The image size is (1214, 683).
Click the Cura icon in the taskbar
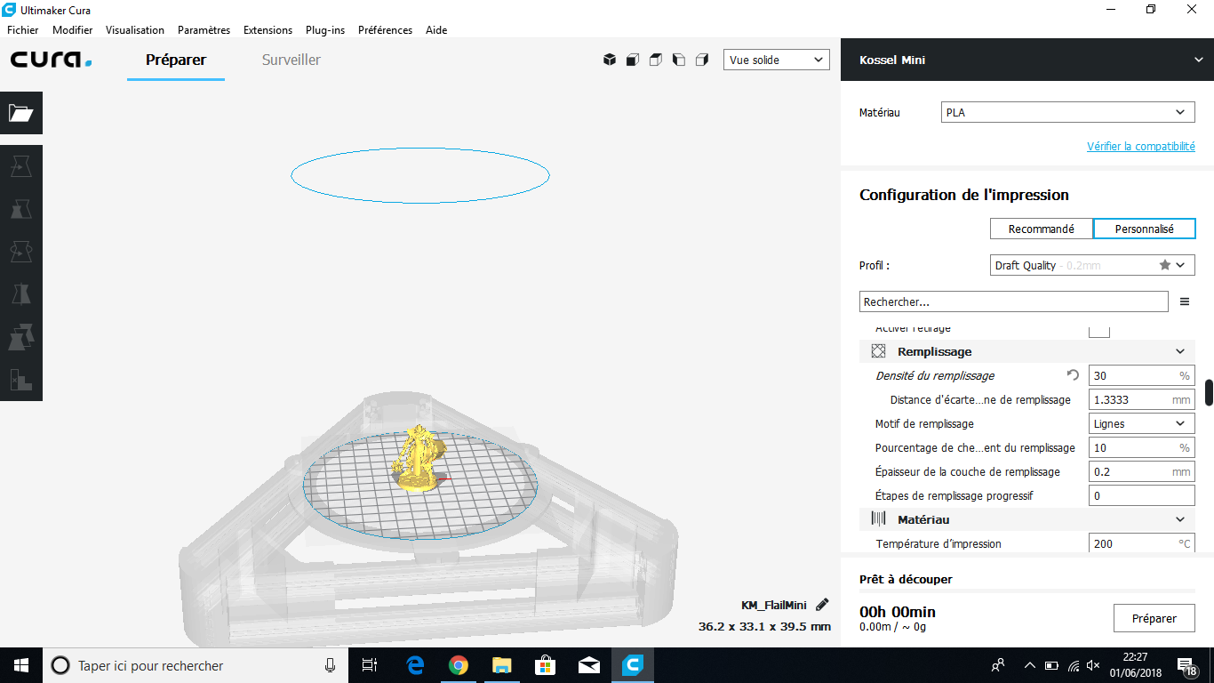[633, 665]
